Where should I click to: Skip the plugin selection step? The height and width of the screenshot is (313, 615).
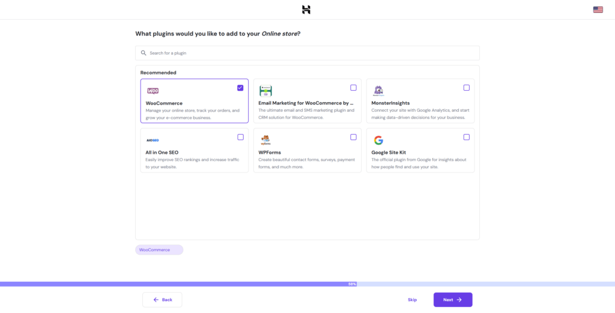[412, 300]
